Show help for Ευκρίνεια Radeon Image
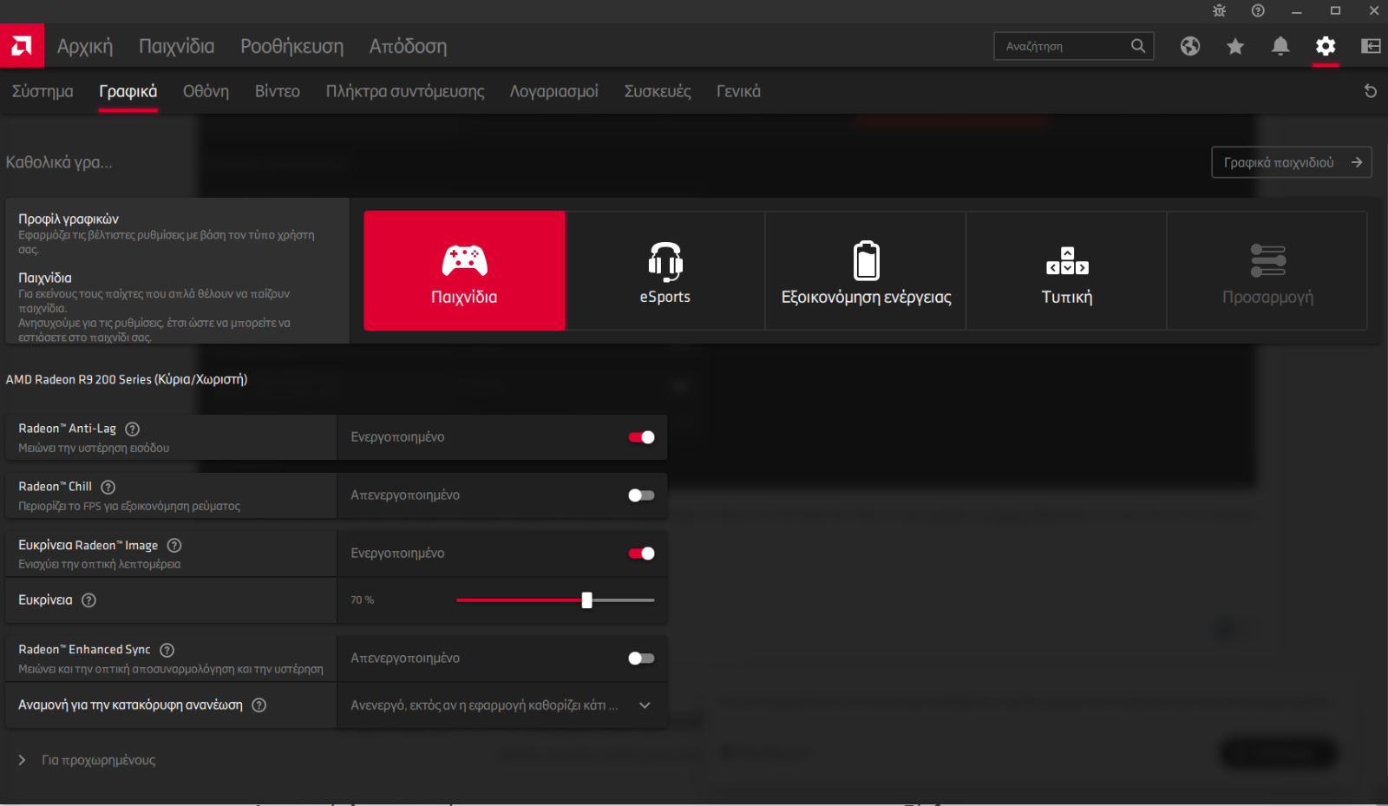The width and height of the screenshot is (1388, 806). tap(174, 545)
